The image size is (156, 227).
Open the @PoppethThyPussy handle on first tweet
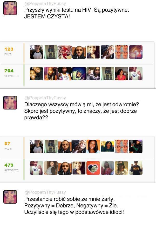[x=45, y=3]
